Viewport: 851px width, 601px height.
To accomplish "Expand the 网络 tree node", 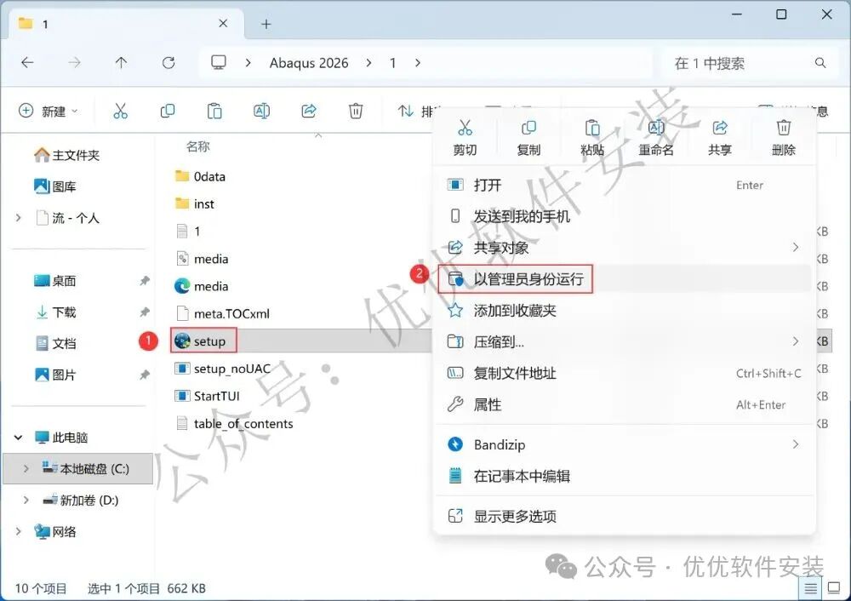I will click(19, 531).
